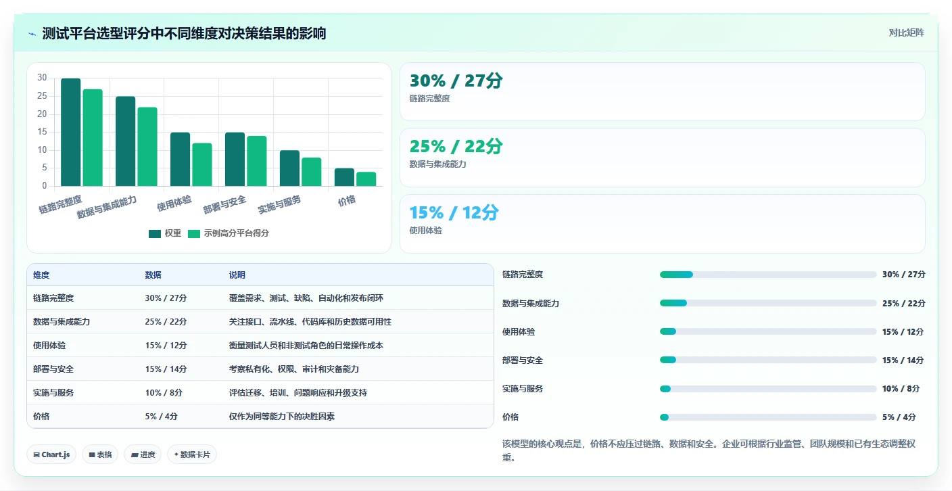Click the dark 权重 bar for 价格
952x491 pixels.
[x=344, y=177]
